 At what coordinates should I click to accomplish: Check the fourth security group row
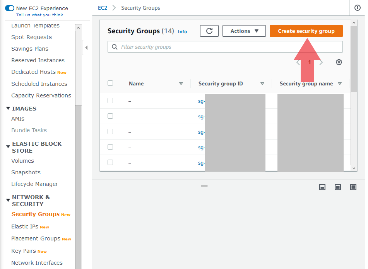110,147
